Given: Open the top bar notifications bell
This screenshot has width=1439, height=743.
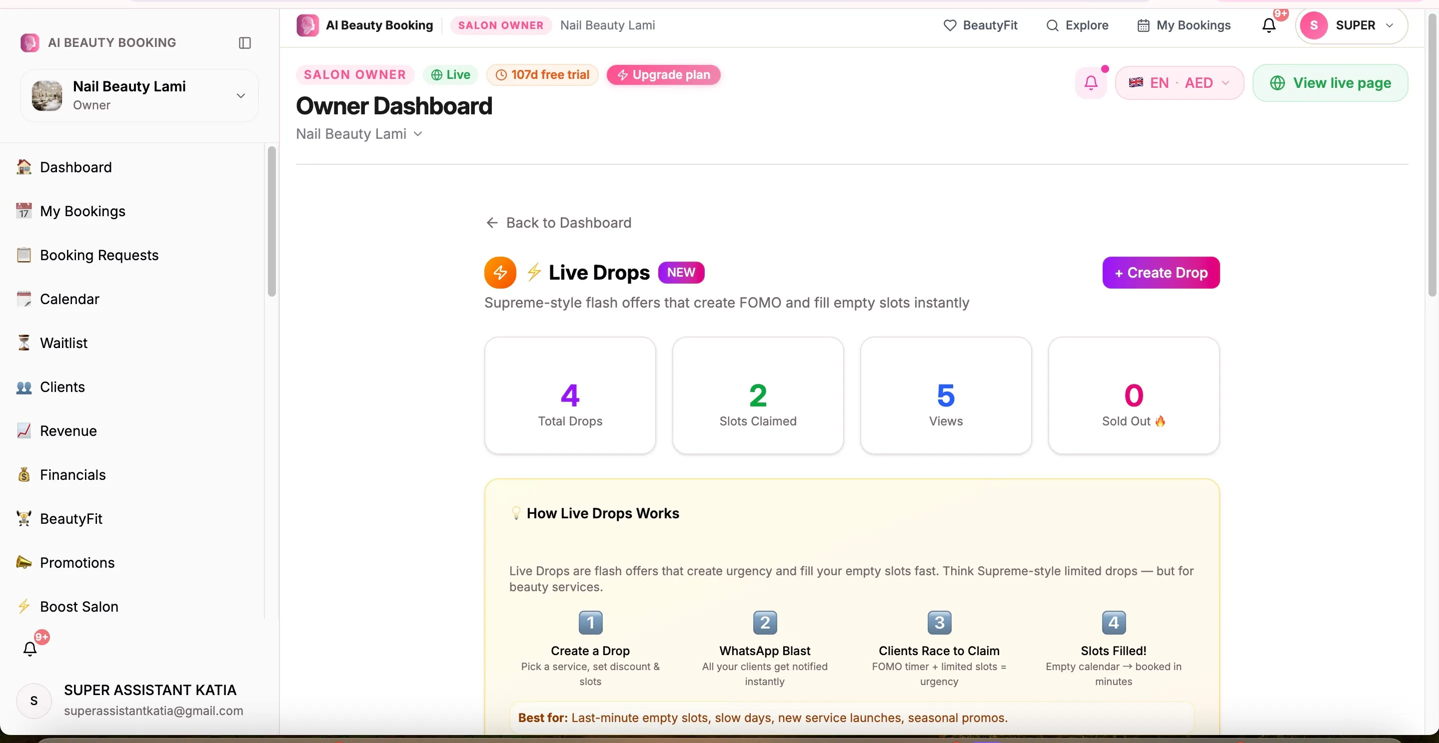Looking at the screenshot, I should (x=1269, y=25).
